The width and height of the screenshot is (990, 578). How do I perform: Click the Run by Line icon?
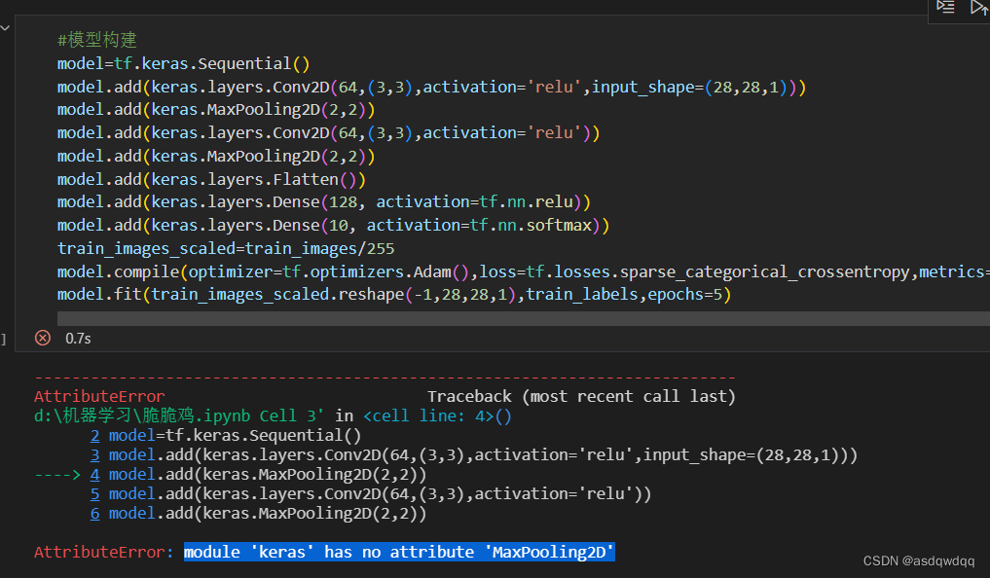pos(944,8)
